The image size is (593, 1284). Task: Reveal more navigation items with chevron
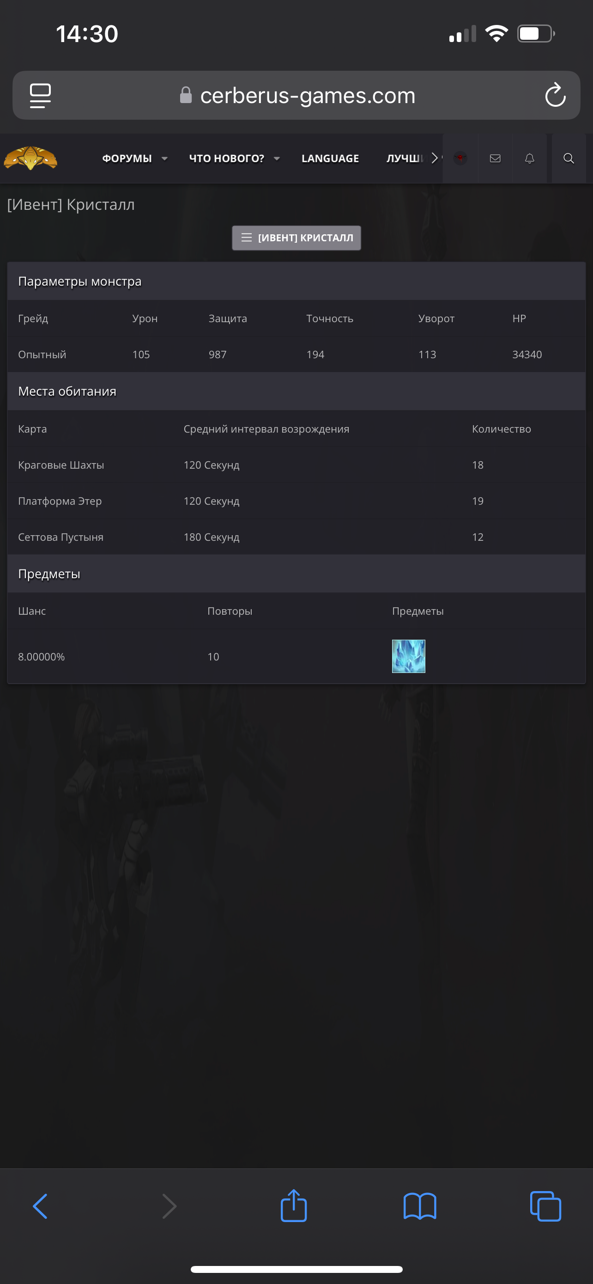pyautogui.click(x=434, y=158)
